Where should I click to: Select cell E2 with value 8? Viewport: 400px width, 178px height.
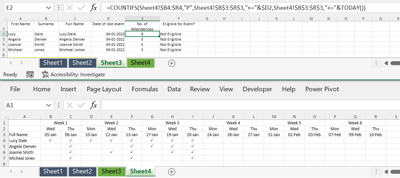142,34
